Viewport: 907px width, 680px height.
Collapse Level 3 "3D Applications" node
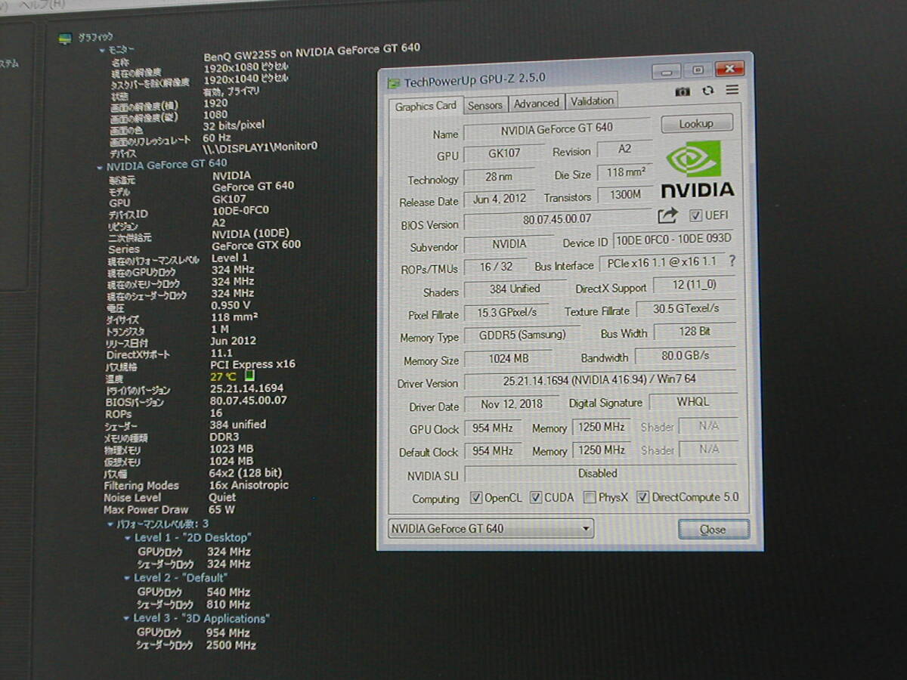coord(126,619)
